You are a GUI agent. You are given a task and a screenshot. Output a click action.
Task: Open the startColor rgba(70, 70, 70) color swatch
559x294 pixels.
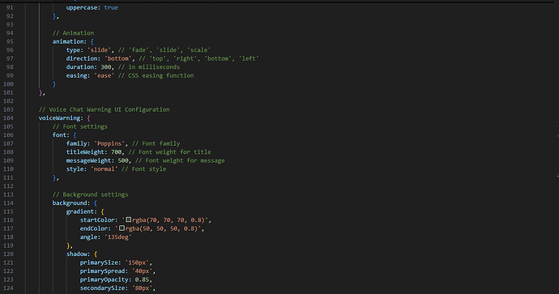click(129, 219)
